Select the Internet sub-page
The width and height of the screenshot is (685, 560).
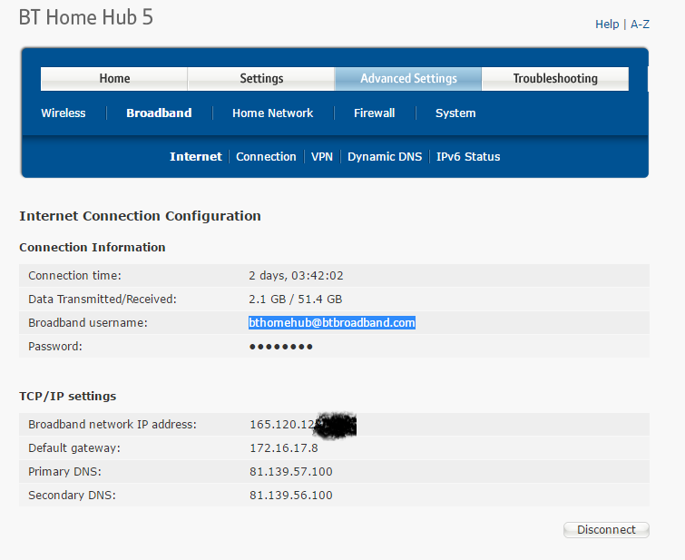point(196,156)
